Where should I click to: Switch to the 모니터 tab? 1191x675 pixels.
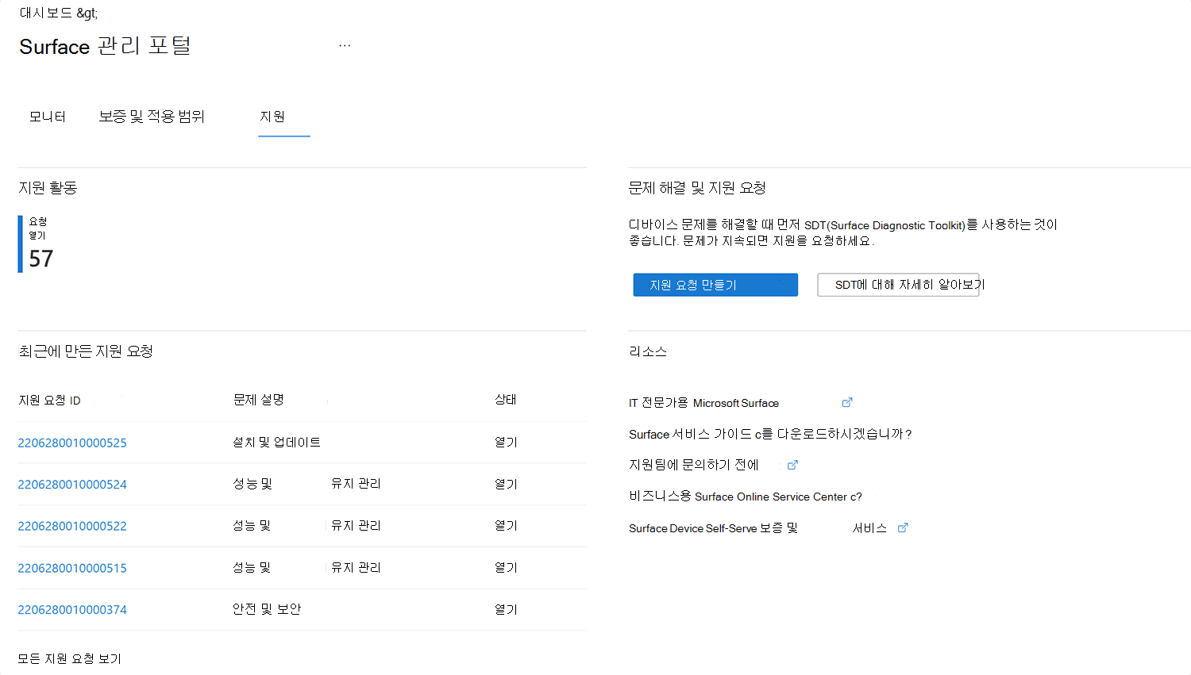point(48,117)
